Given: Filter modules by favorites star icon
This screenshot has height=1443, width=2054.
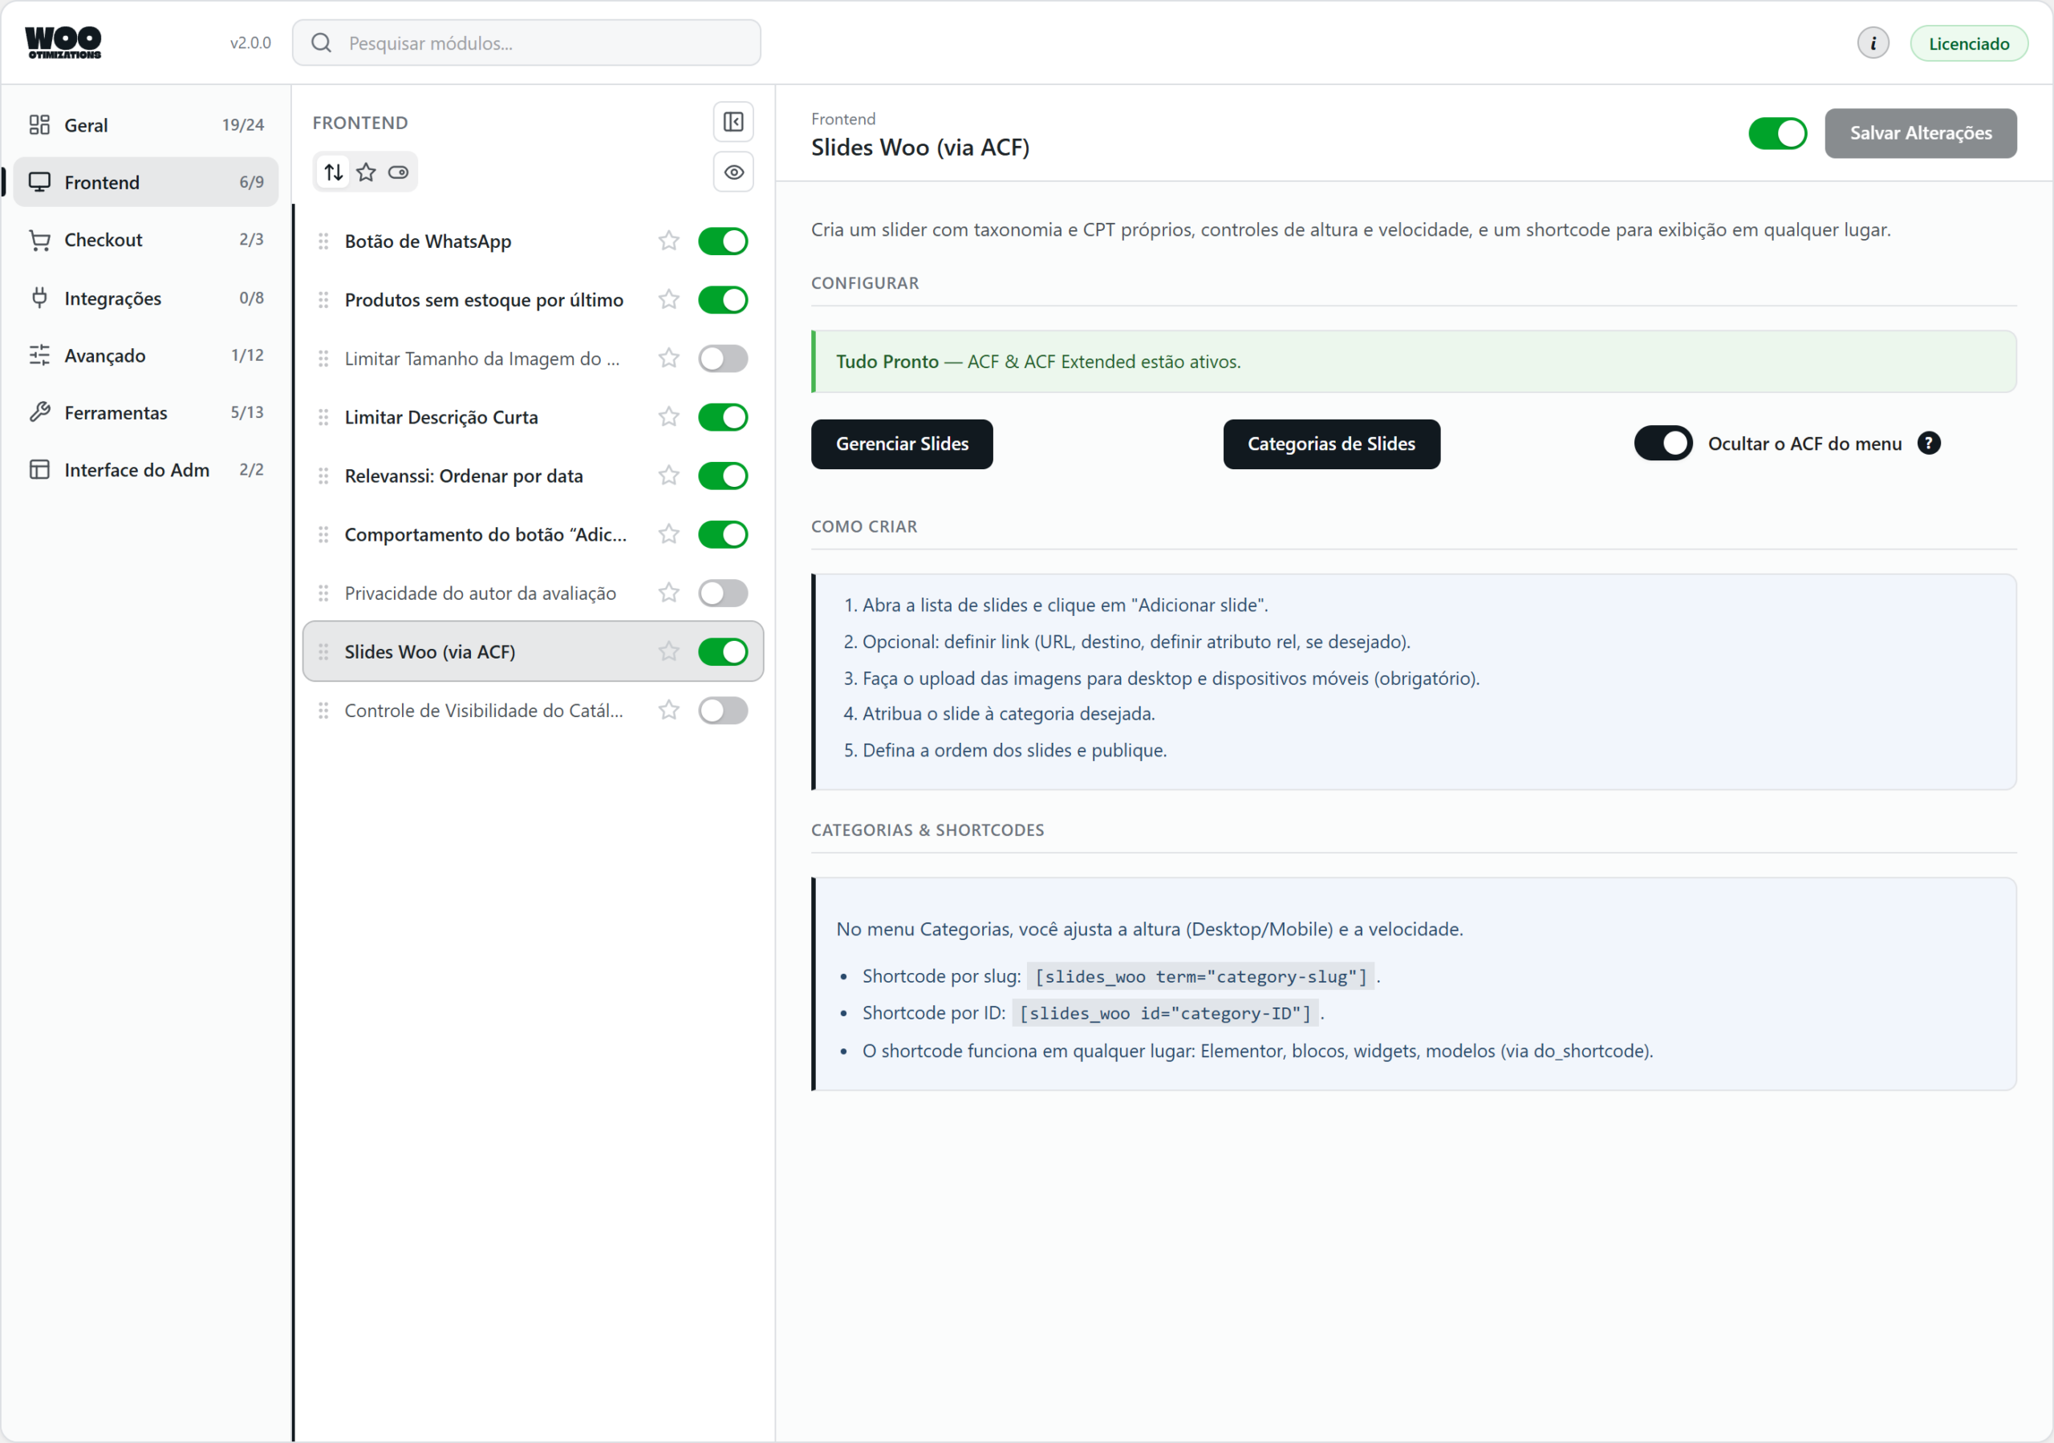Looking at the screenshot, I should (366, 172).
